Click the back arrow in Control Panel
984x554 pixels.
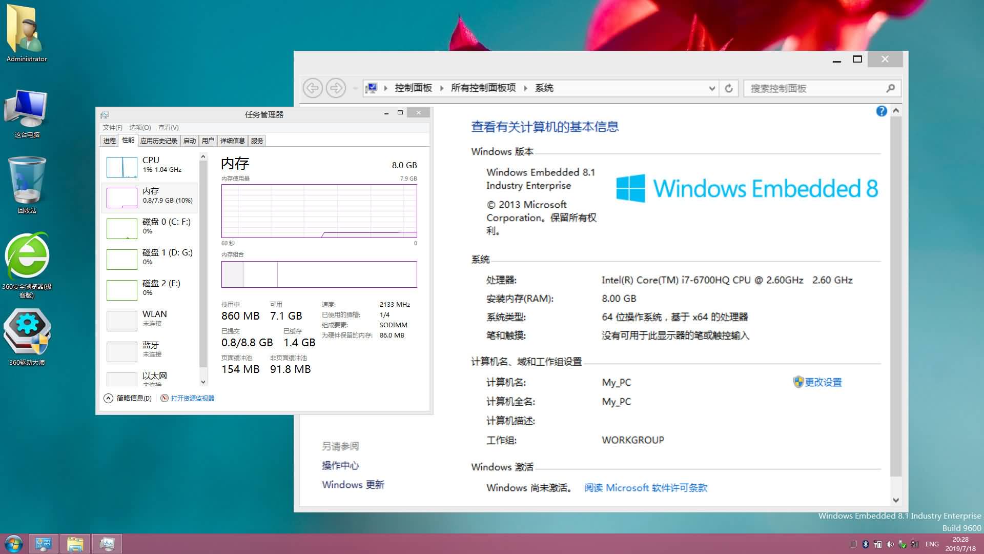pos(313,88)
